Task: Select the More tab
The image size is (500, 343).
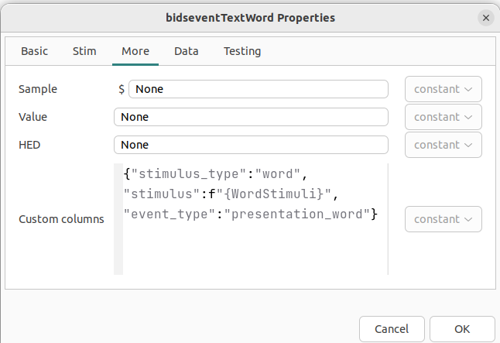Action: click(x=135, y=51)
